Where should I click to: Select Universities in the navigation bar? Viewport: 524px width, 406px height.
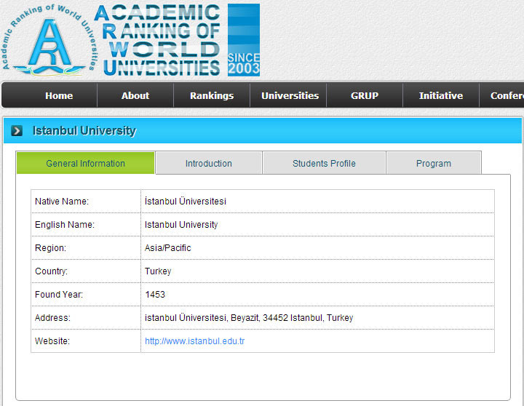coord(290,95)
